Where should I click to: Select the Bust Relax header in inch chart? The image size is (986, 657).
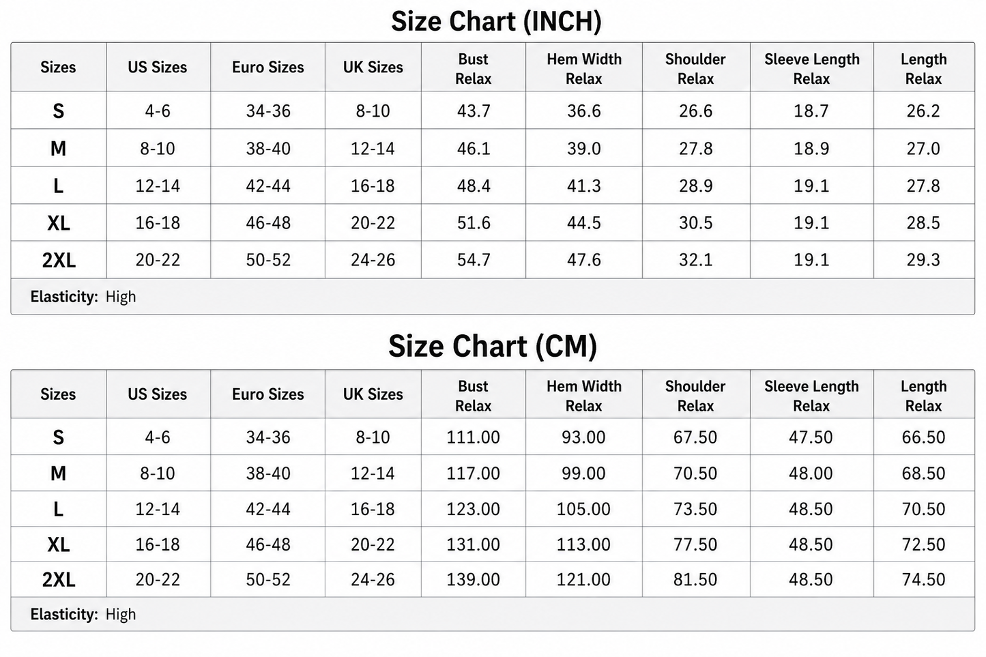[473, 69]
